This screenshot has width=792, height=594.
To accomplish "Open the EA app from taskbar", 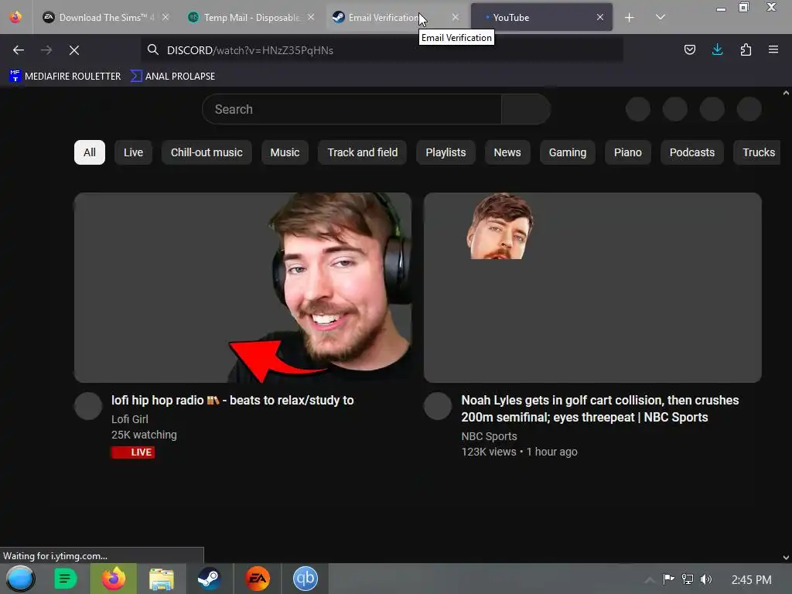I will 258,579.
